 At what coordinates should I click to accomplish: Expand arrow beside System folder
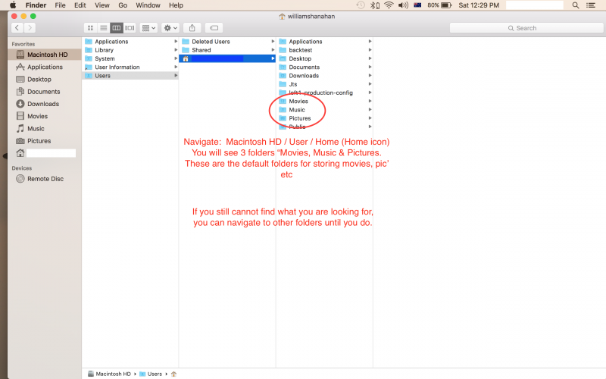click(x=176, y=58)
